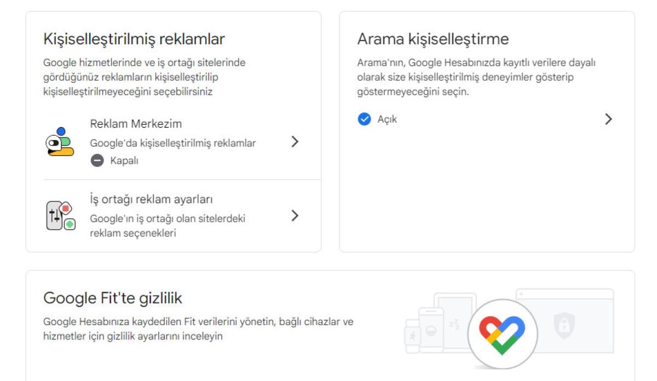Image resolution: width=657 pixels, height=381 pixels.
Task: Click the Google Fit heart logo
Action: pos(502,333)
